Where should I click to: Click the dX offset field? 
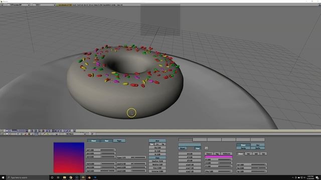click(190, 153)
